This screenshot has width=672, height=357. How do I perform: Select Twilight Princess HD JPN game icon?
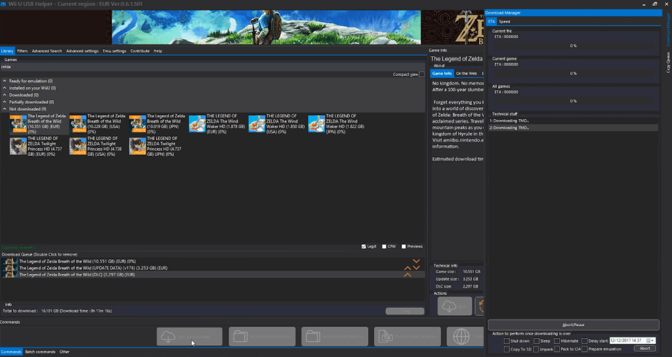click(x=138, y=146)
